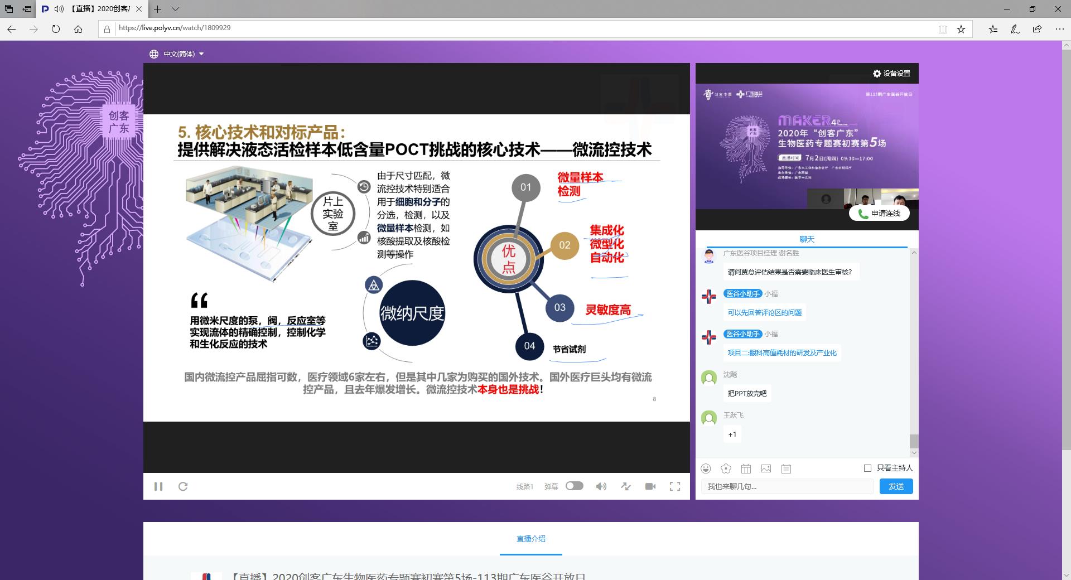
Task: Click the image upload icon in chat
Action: [766, 468]
